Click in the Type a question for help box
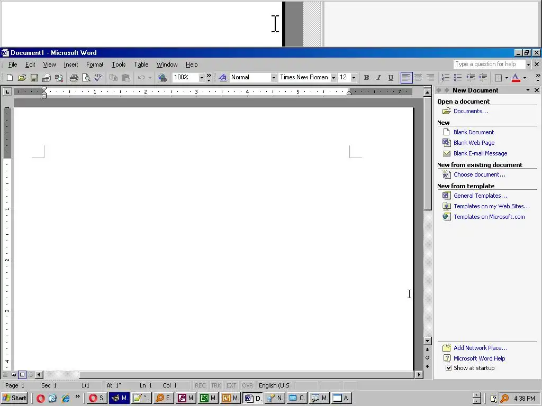 click(x=489, y=64)
